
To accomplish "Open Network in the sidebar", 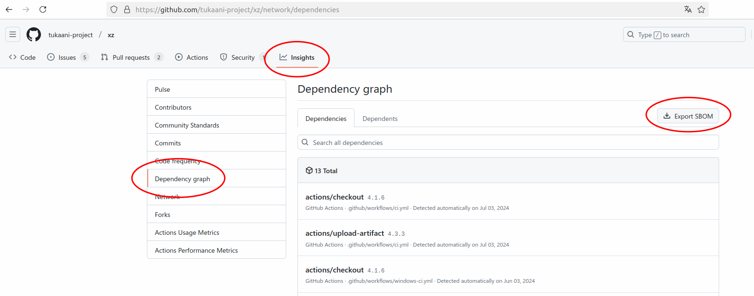I will click(217, 196).
